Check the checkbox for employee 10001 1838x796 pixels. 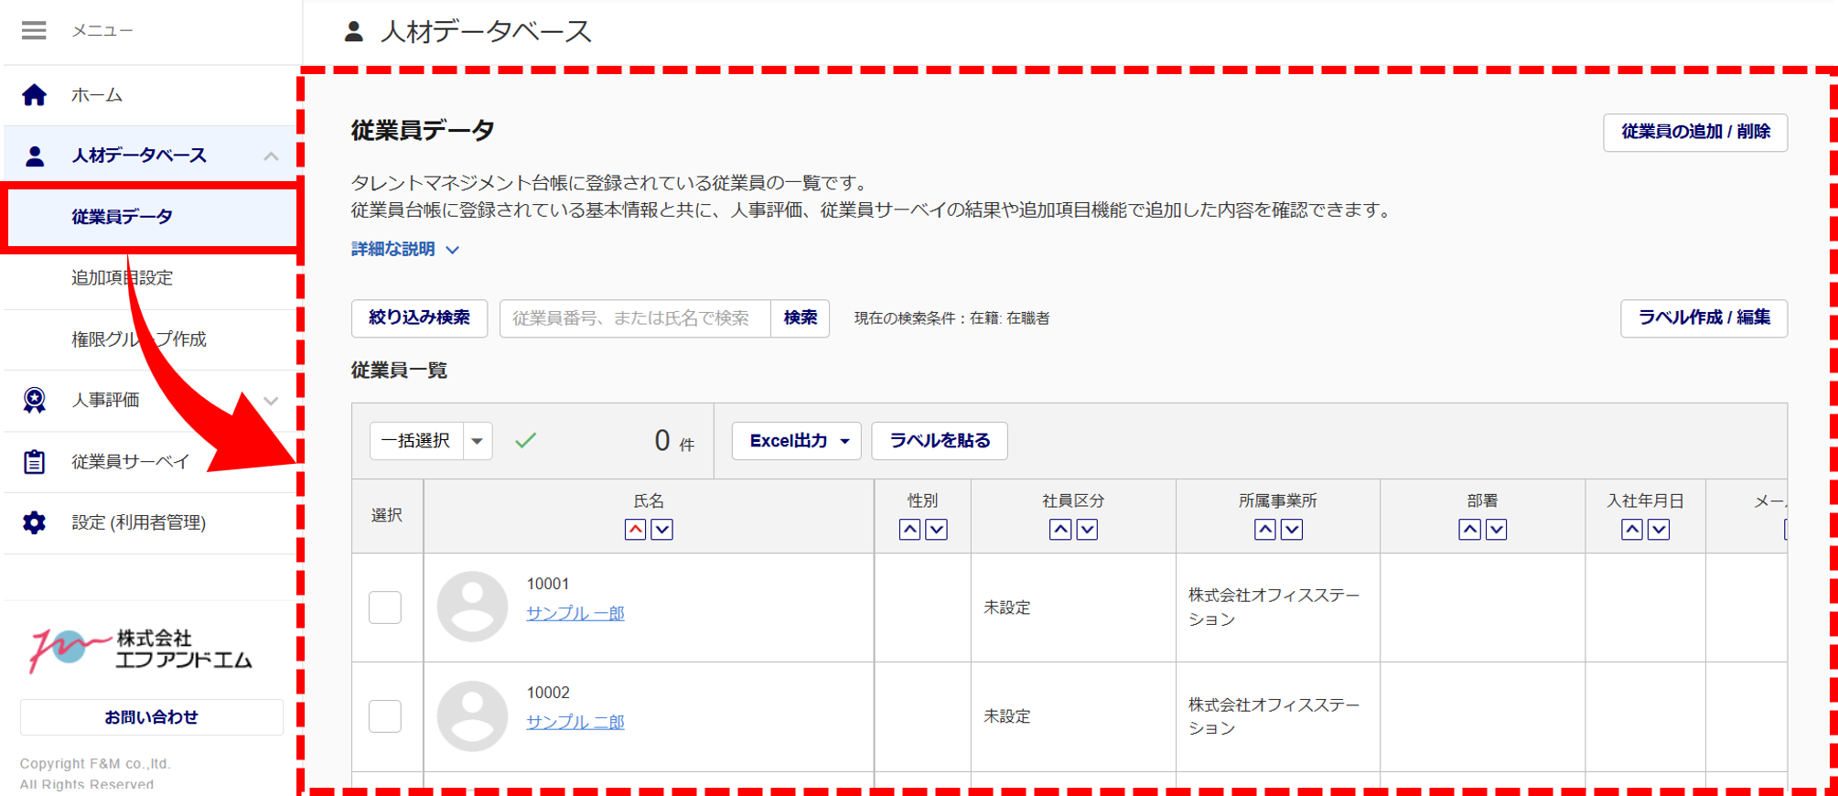(385, 608)
